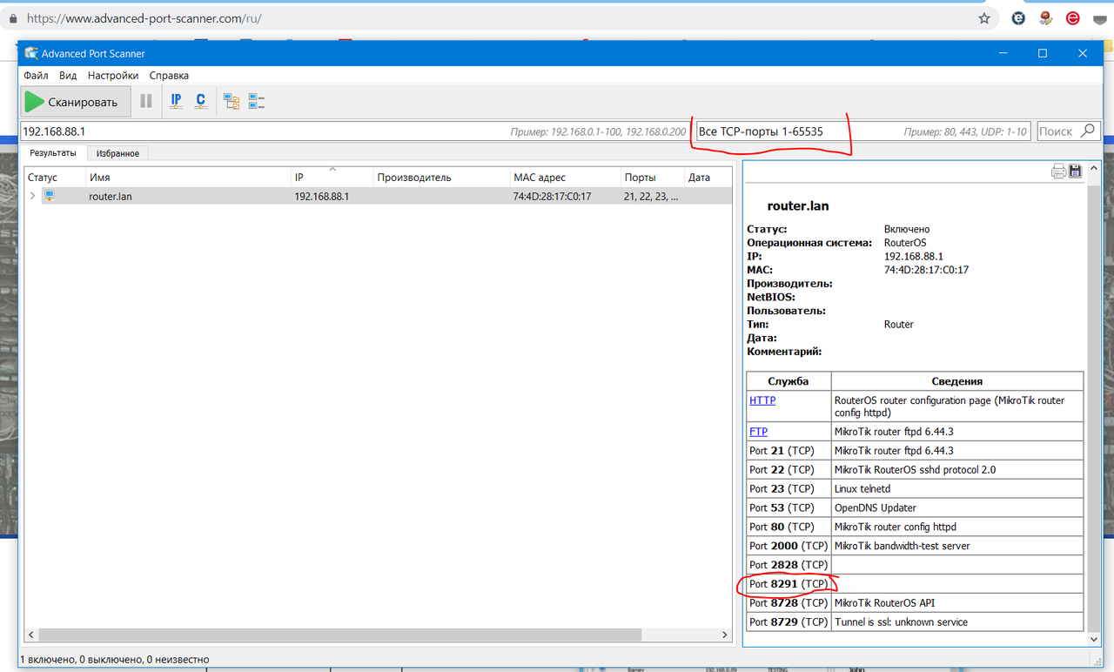Sort by the IP column header
The image size is (1114, 672).
[332, 178]
